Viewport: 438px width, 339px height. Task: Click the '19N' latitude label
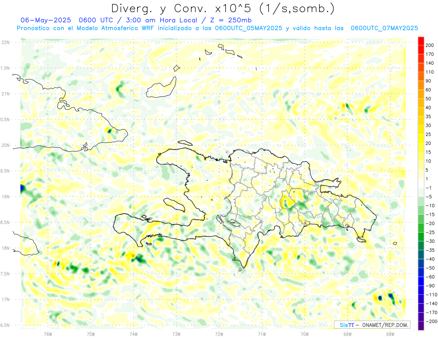tap(5, 196)
